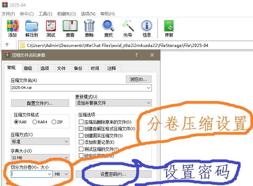Screen dimensions: 253x186
Task: Click the folder icon in address bar
Action: 22,46
